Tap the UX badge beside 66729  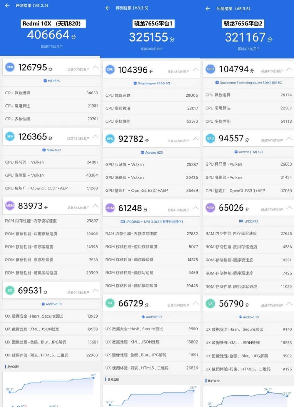pyautogui.click(x=110, y=303)
